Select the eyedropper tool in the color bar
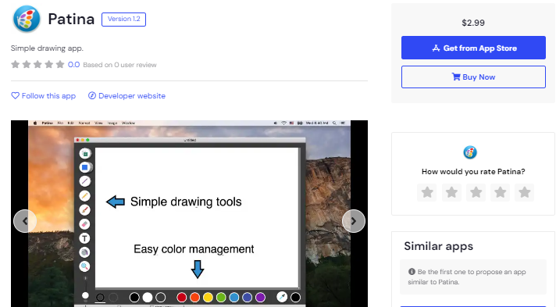 coord(282,297)
